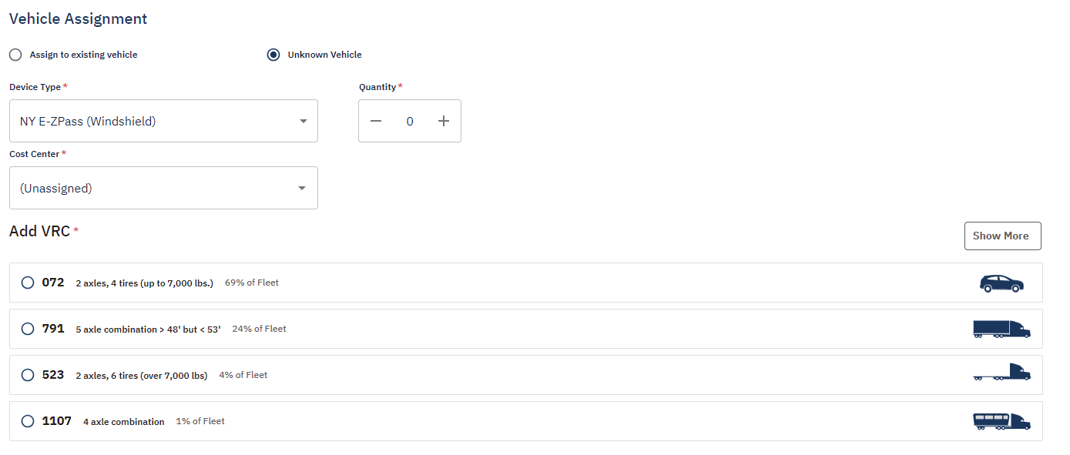This screenshot has width=1070, height=455.
Task: Choose VRC 791 radio button
Action: coord(28,329)
